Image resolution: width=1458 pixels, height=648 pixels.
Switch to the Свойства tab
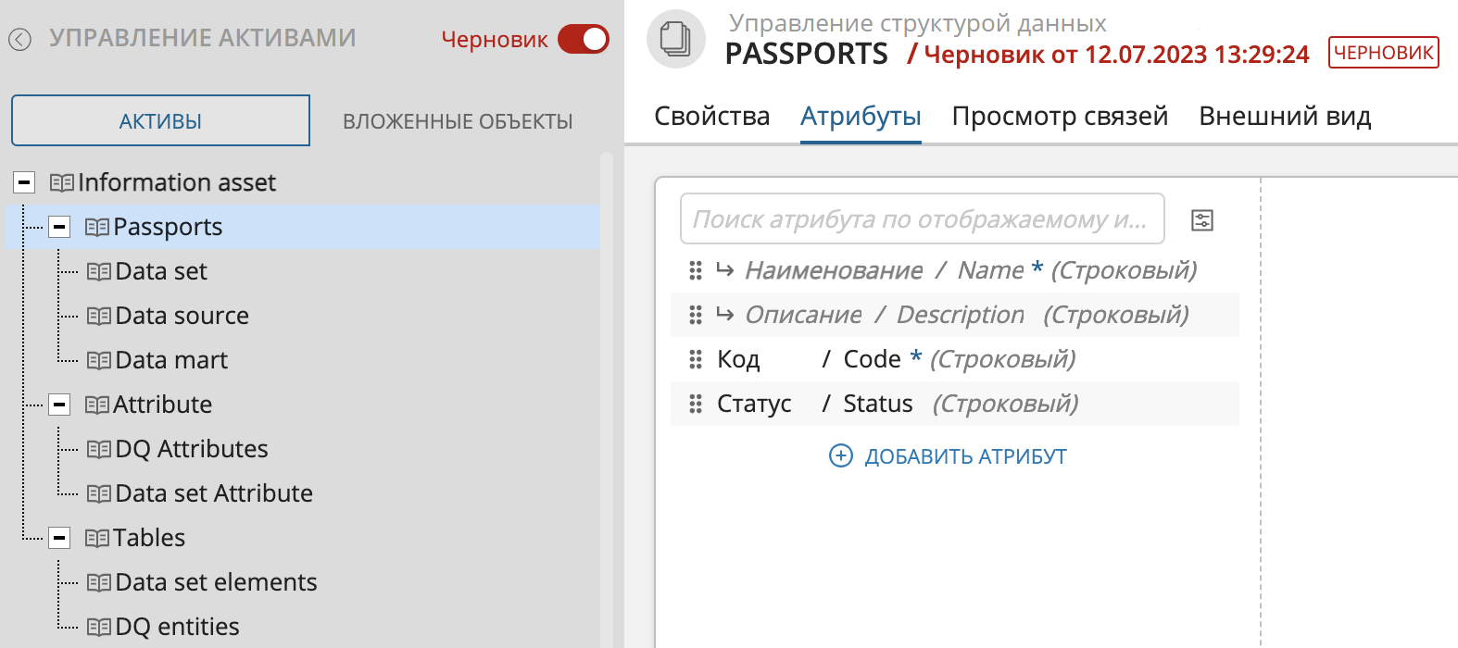click(x=711, y=117)
